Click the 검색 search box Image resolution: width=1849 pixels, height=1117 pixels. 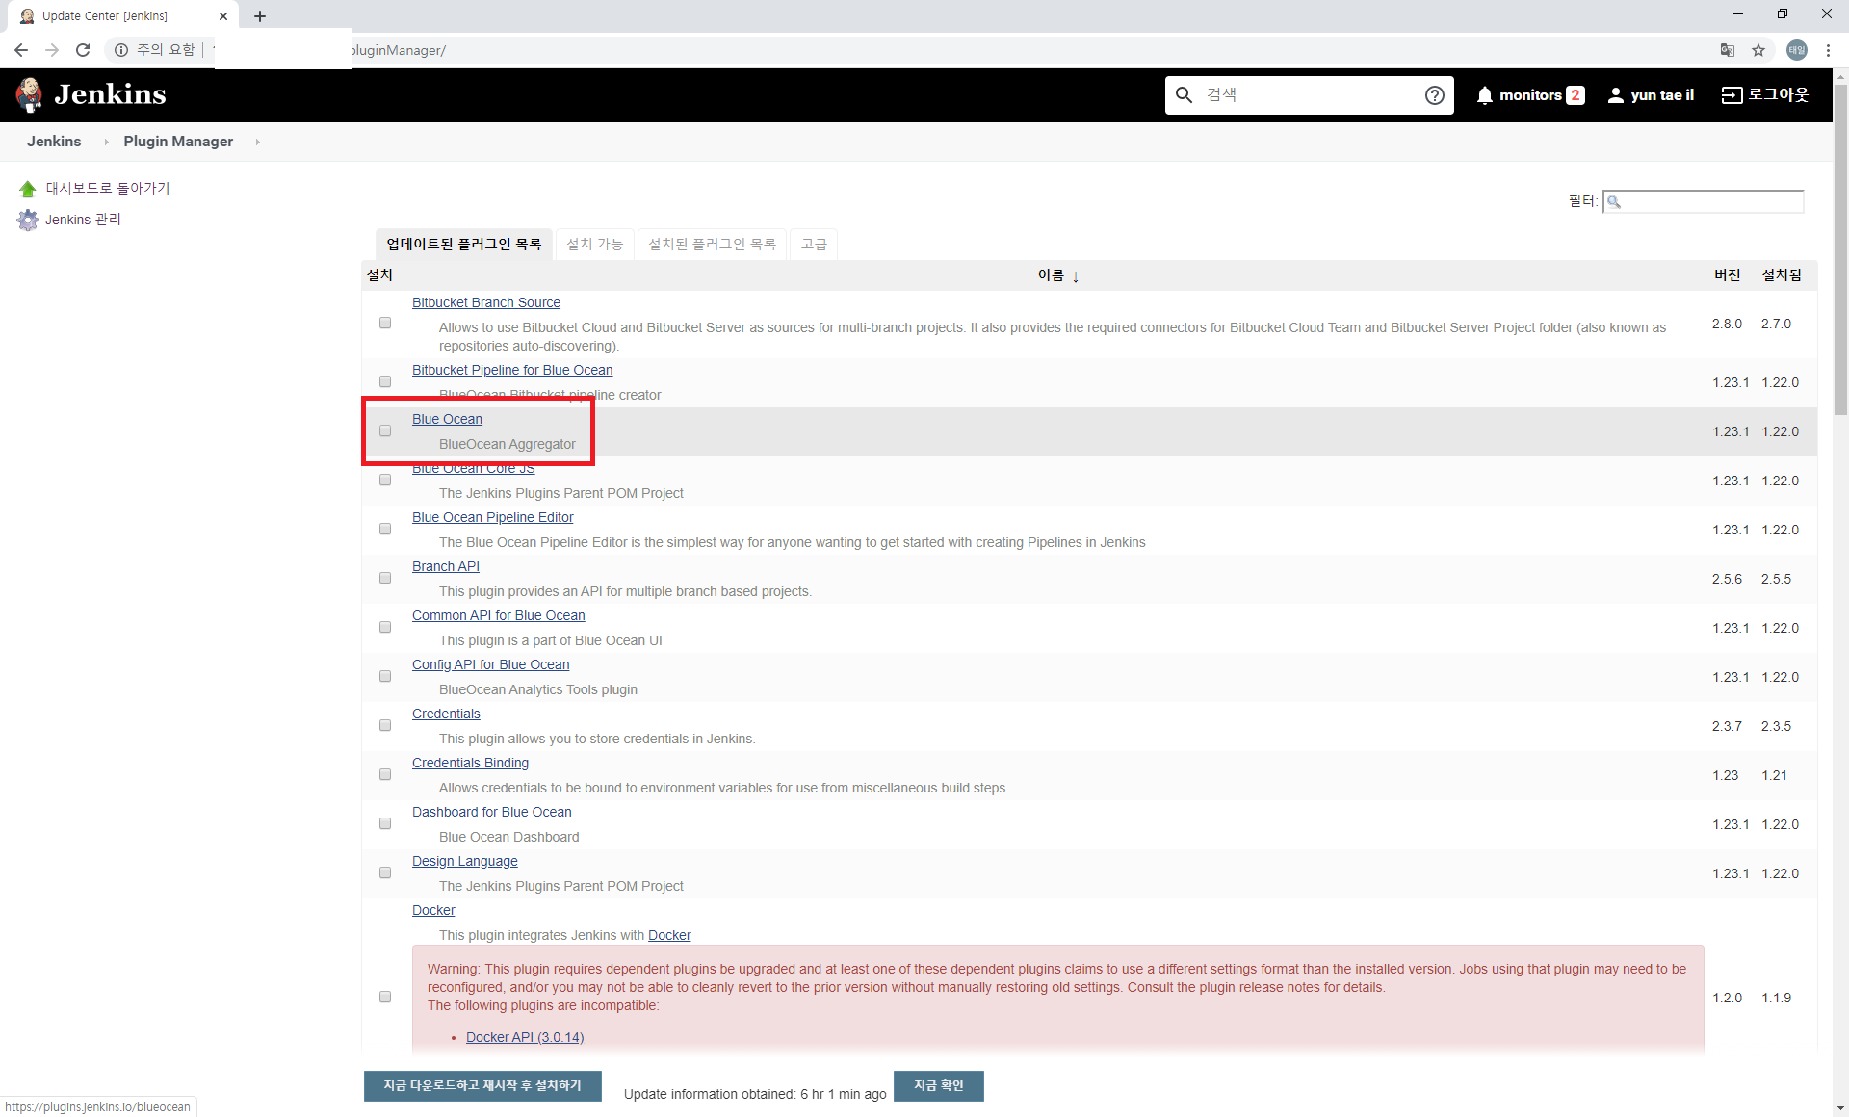point(1310,94)
